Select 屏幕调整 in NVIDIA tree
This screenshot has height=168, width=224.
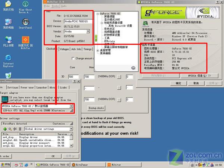(109, 16)
